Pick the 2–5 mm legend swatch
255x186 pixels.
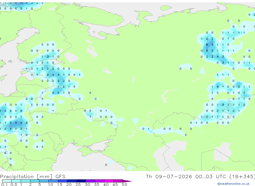35,181
